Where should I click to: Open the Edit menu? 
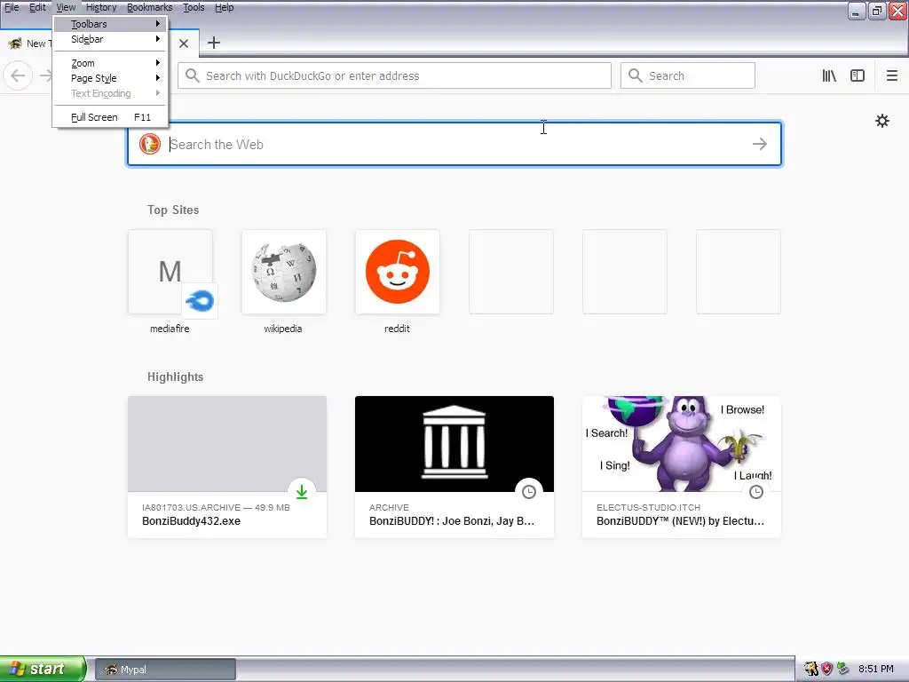(x=37, y=7)
